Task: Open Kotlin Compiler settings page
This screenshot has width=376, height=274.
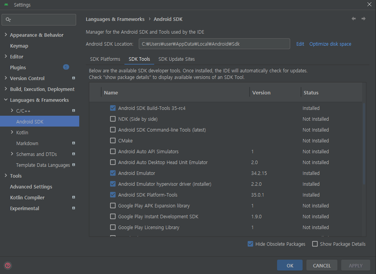Action: pyautogui.click(x=27, y=197)
